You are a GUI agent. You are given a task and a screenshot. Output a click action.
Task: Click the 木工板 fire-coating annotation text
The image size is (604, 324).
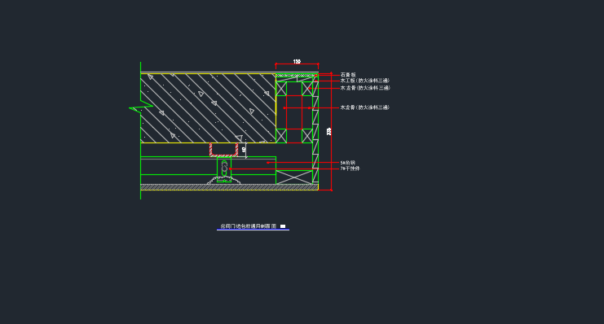[365, 81]
